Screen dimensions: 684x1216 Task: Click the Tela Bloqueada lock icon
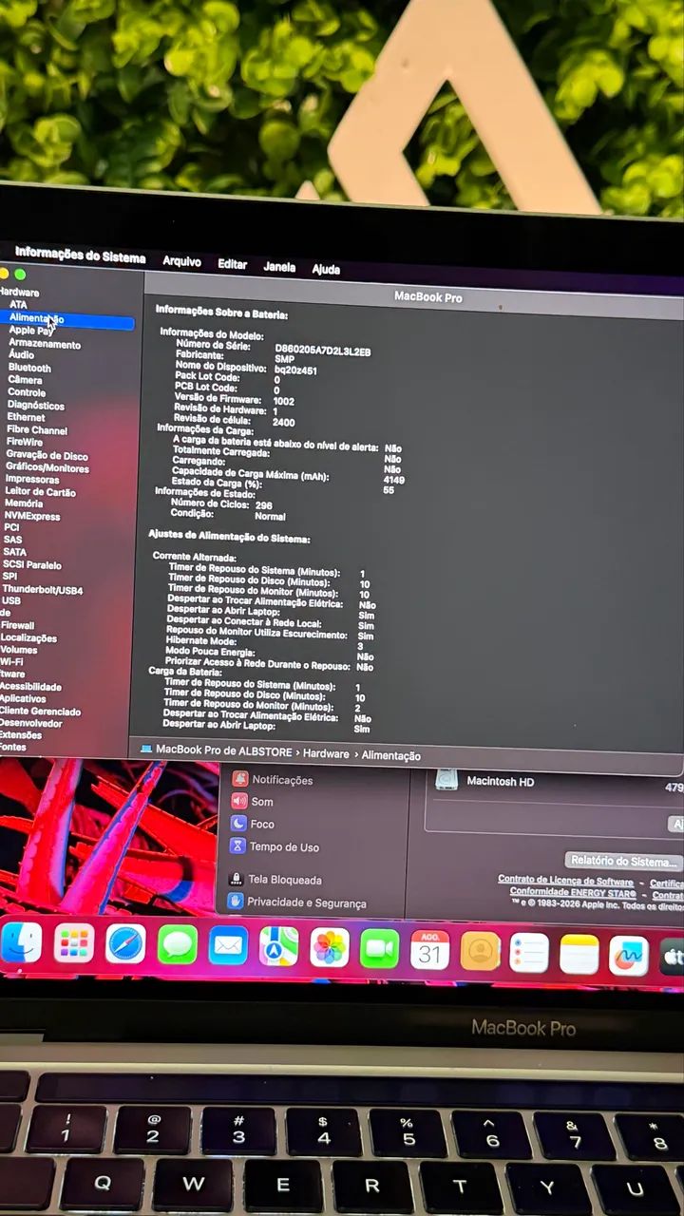point(237,880)
